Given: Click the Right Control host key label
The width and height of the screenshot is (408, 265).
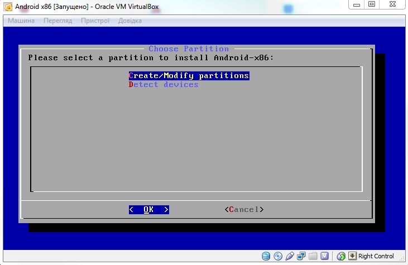Looking at the screenshot, I should click(x=376, y=256).
